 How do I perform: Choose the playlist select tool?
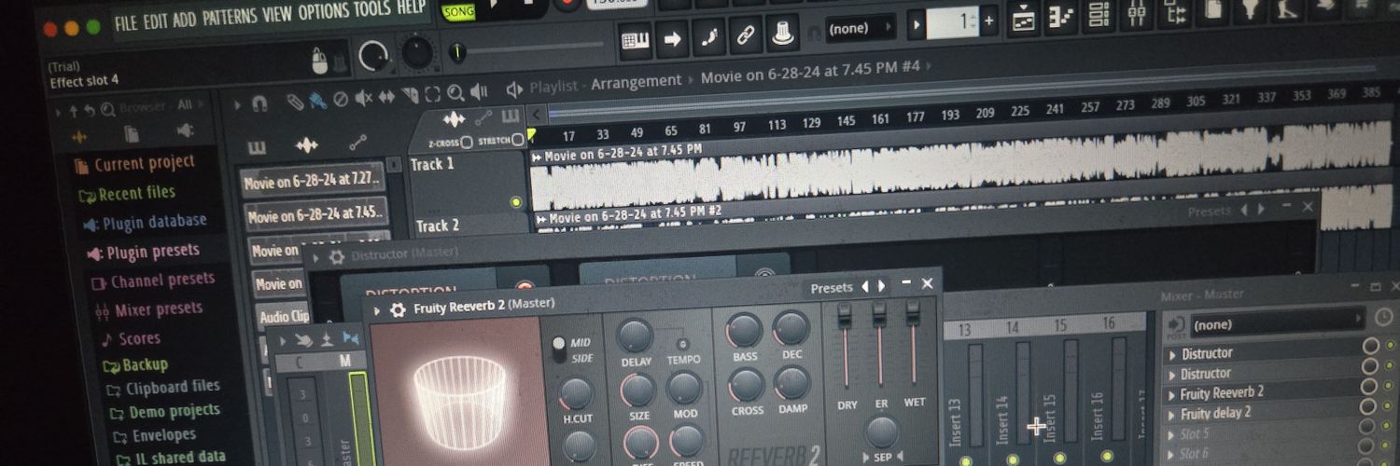[432, 93]
